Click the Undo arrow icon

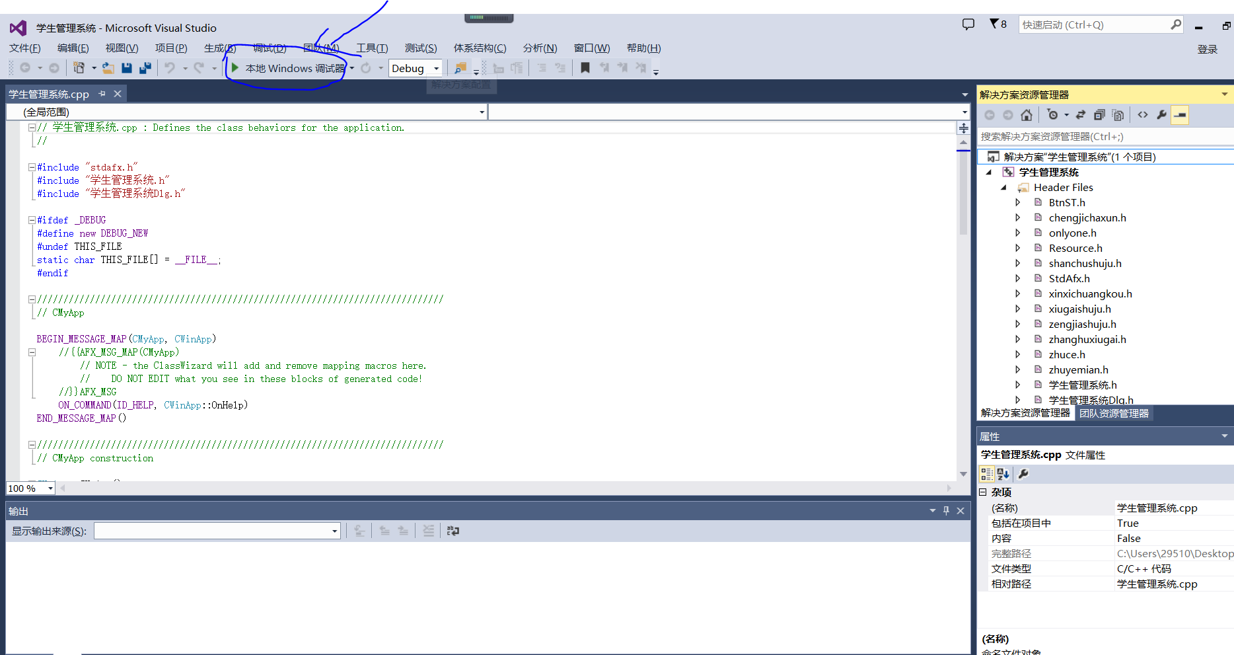(x=170, y=67)
